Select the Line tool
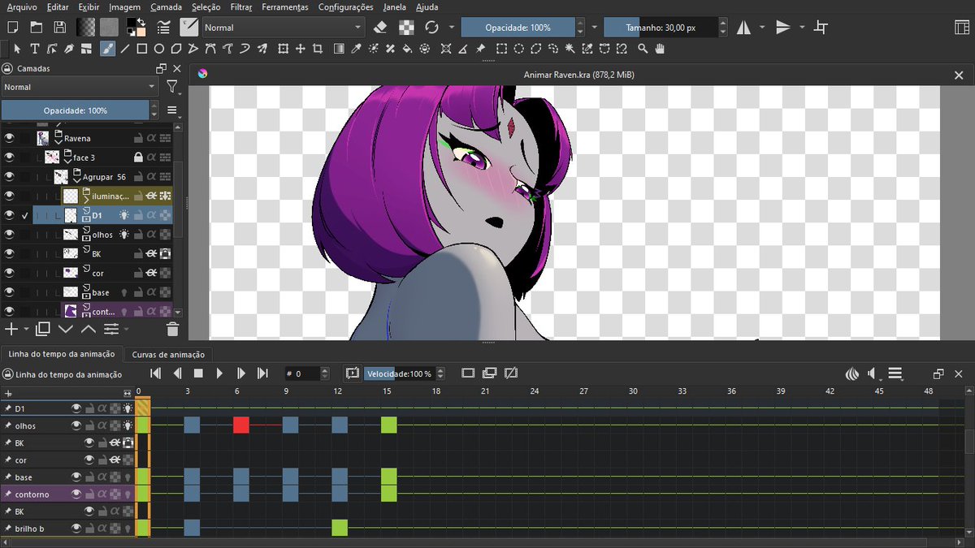 pyautogui.click(x=125, y=49)
